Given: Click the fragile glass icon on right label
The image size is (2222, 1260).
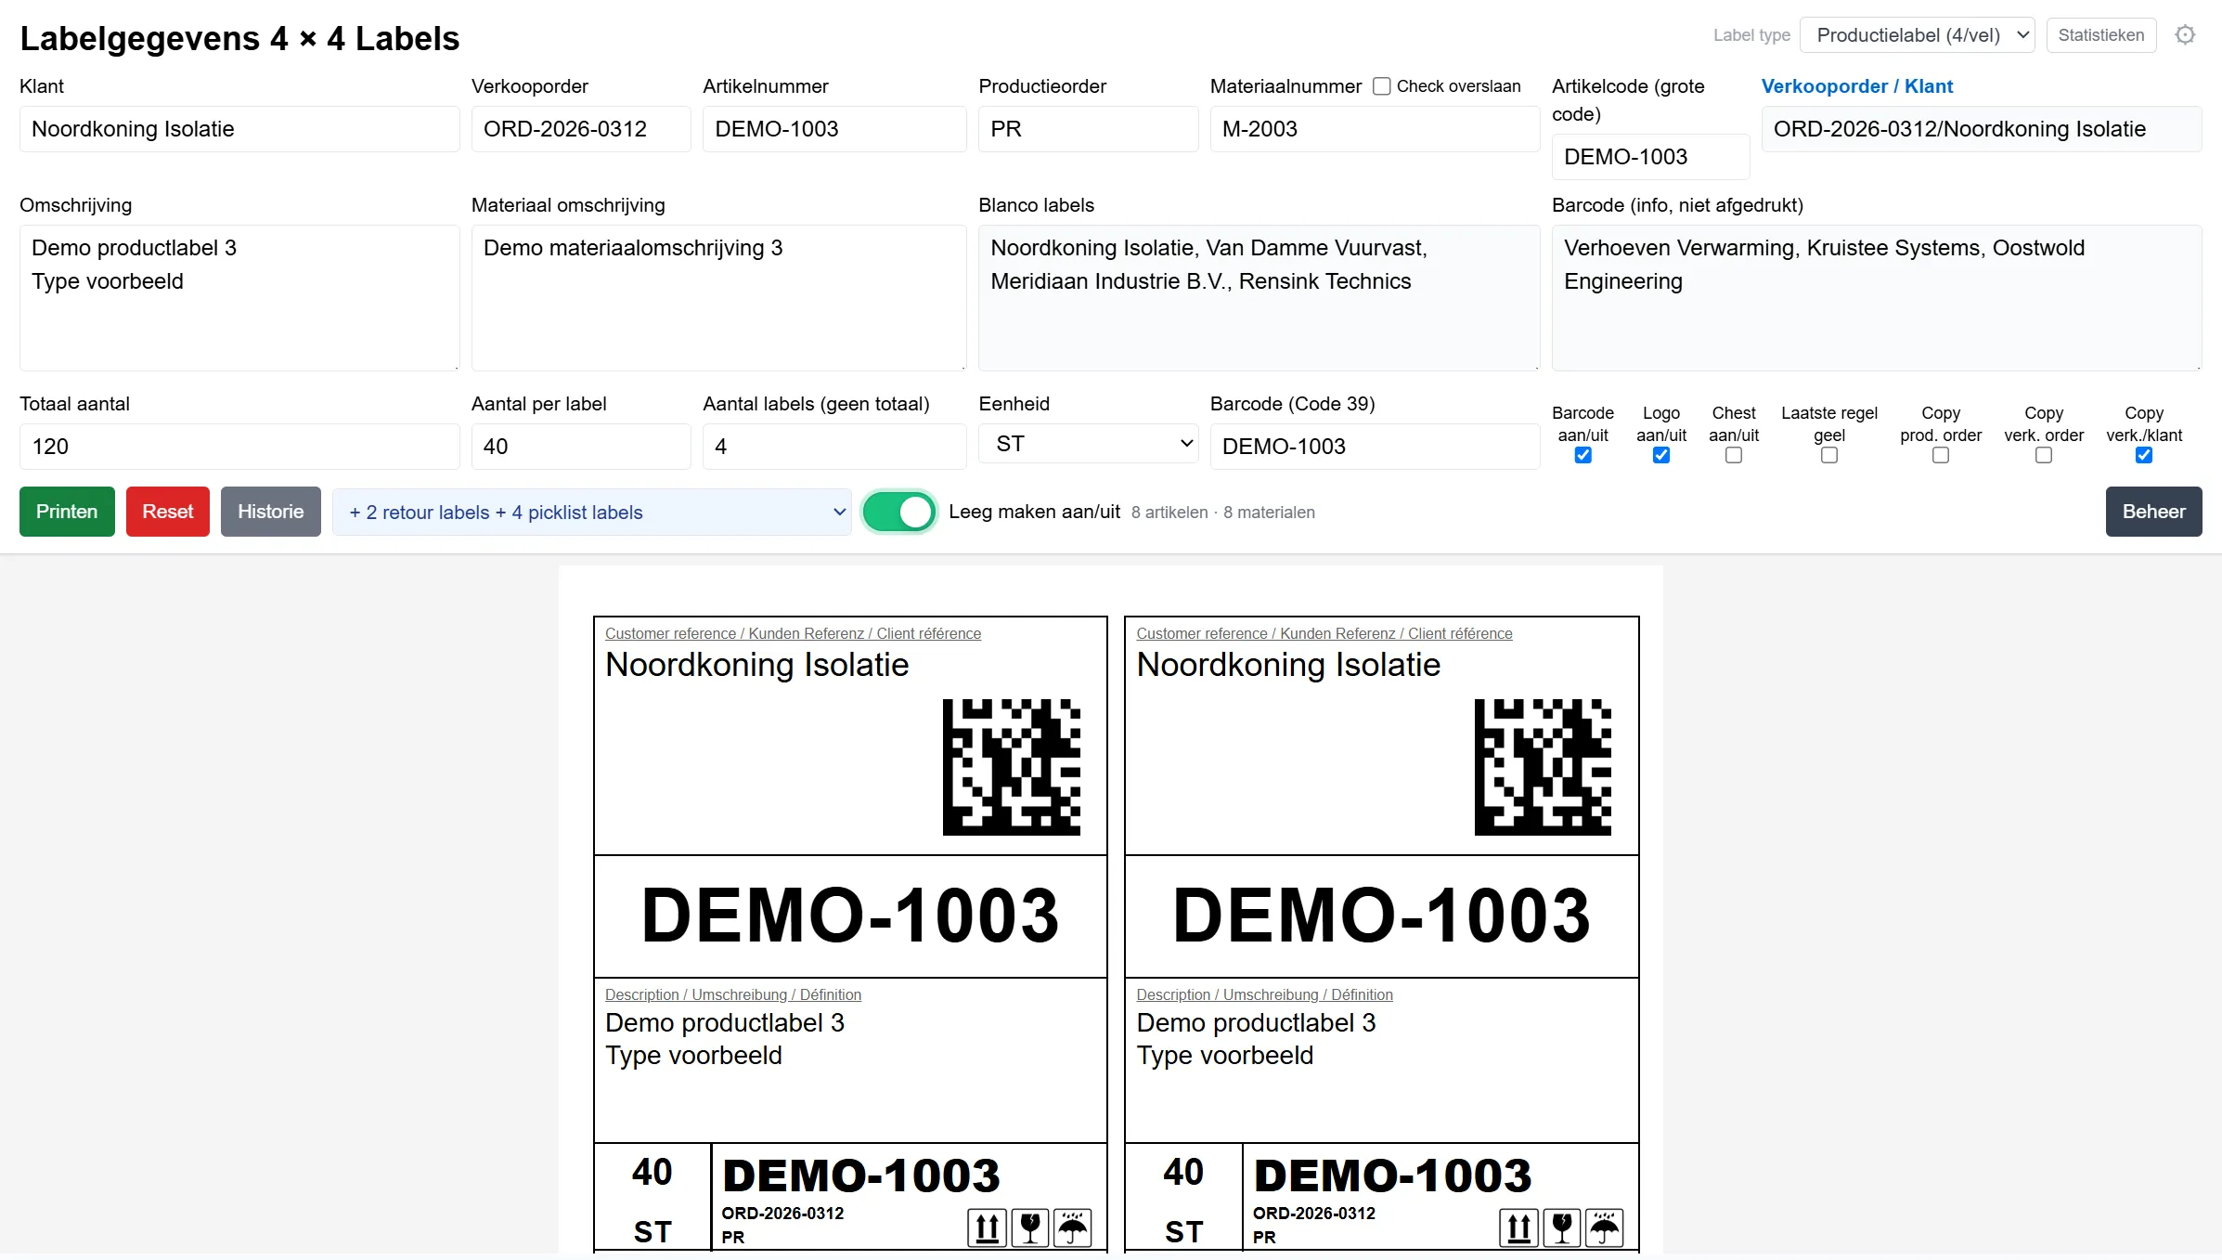Looking at the screenshot, I should pos(1562,1228).
